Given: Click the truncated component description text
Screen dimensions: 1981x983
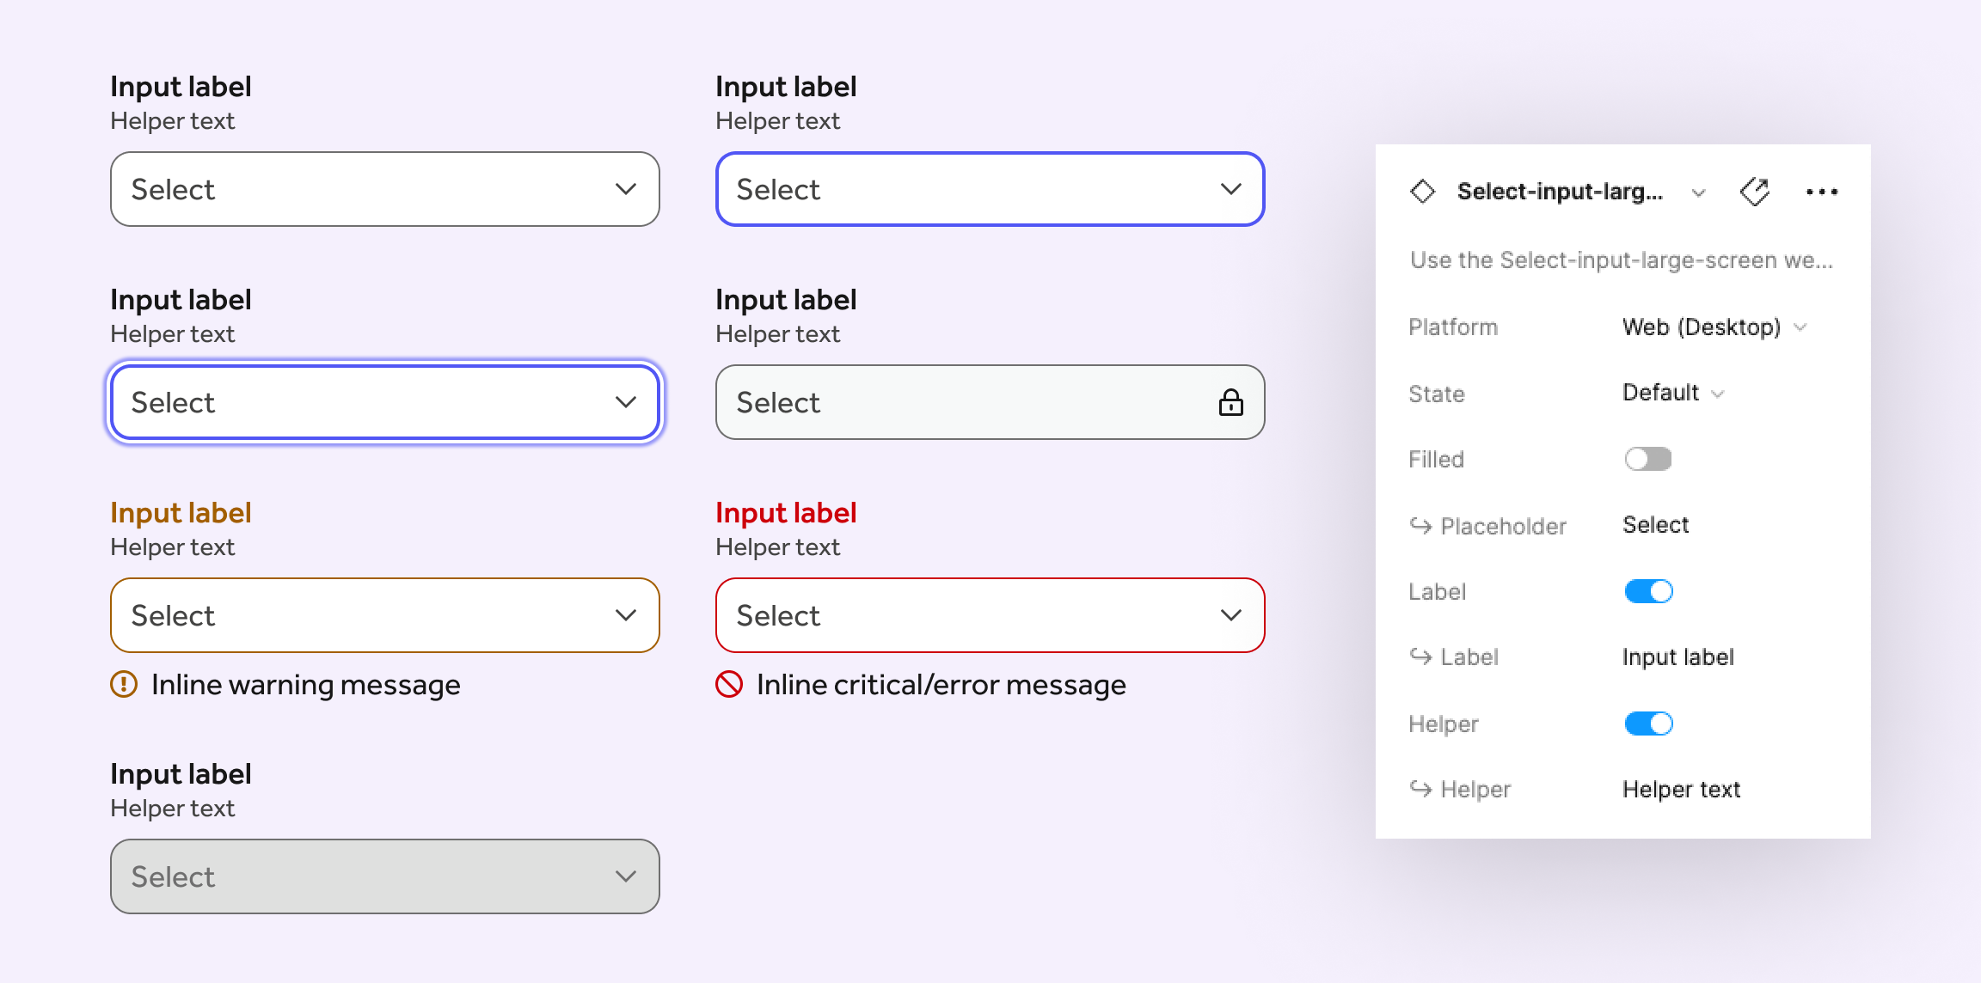Looking at the screenshot, I should tap(1621, 260).
